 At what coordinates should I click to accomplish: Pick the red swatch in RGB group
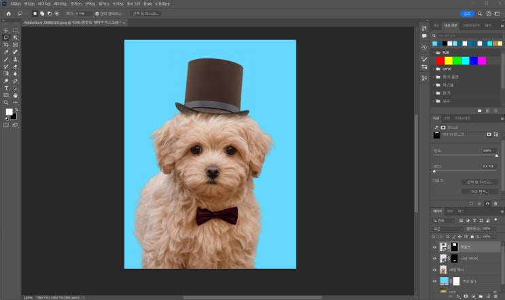tap(440, 60)
